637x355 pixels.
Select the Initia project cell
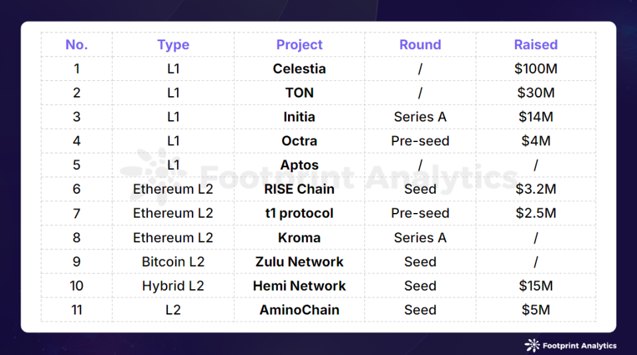(x=299, y=117)
